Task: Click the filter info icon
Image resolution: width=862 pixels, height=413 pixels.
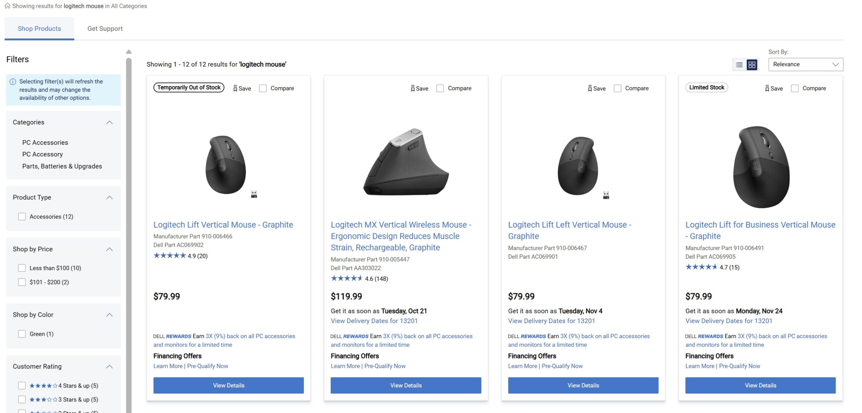Action: pos(13,82)
